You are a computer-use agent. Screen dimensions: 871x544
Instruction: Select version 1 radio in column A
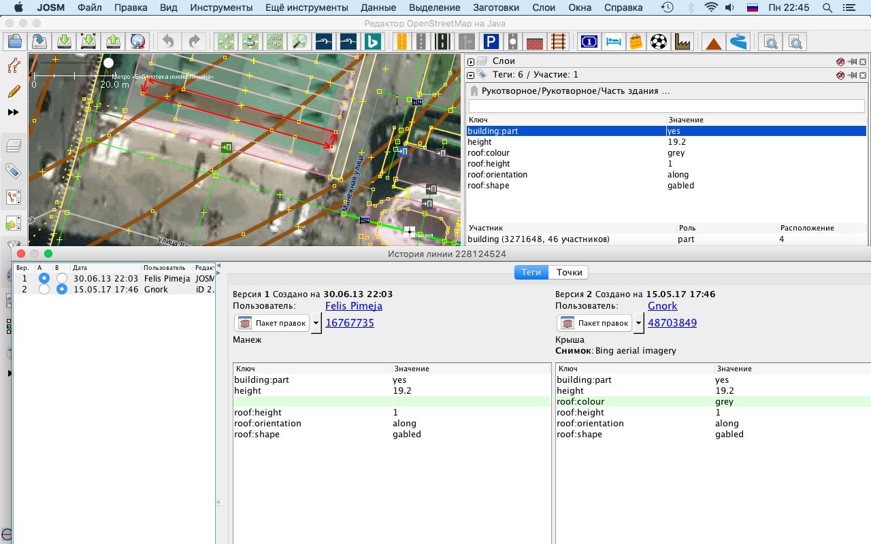[x=44, y=278]
